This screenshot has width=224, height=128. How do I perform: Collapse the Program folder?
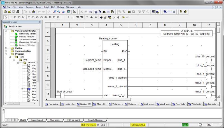click(x=6, y=54)
